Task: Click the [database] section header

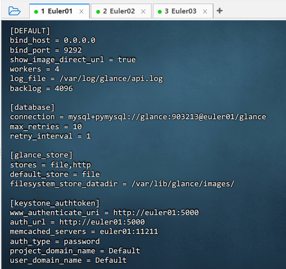Action: point(32,108)
